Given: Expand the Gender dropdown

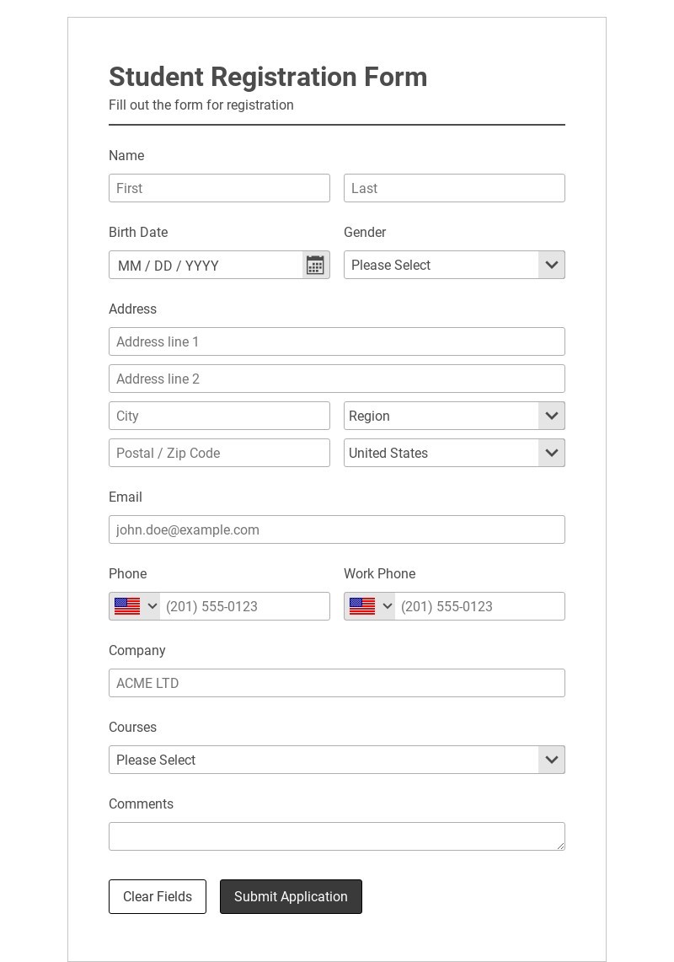Looking at the screenshot, I should tap(453, 265).
